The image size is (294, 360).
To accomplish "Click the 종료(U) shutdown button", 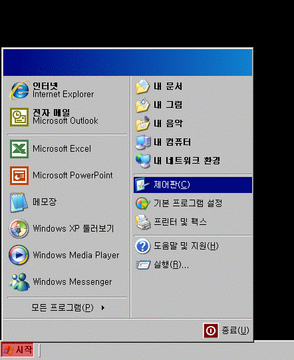I will click(226, 331).
